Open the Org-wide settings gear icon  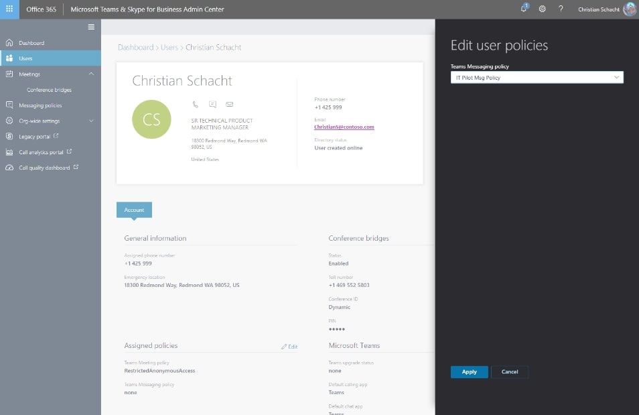click(x=9, y=121)
